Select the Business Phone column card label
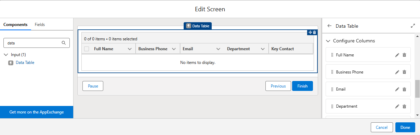 pos(350,72)
